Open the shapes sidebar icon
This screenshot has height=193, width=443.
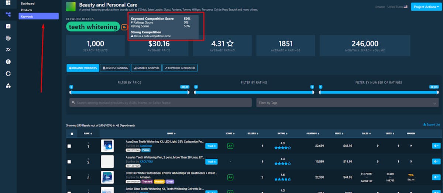click(8, 85)
